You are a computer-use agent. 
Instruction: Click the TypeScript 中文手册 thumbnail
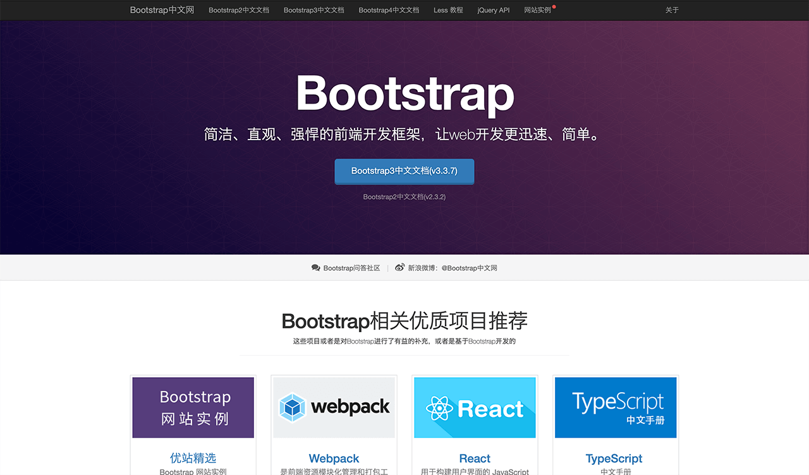point(615,407)
